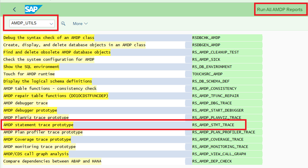Open the search magnifier icon
Viewport: 308px width, 168px height.
[63, 24]
